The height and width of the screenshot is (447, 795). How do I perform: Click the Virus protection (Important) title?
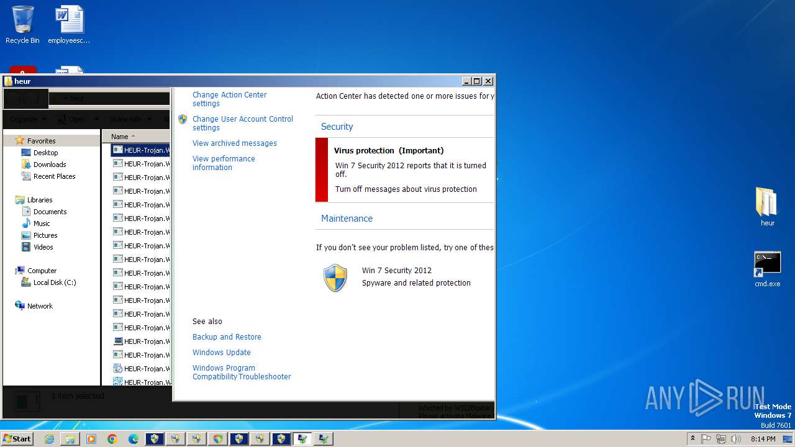click(389, 151)
